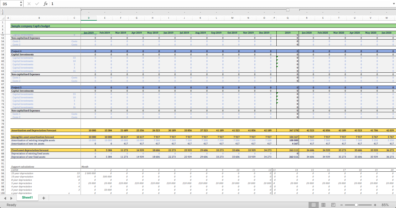Open the Sheet1 tab
Image resolution: width=396 pixels, height=208 pixels.
pos(28,198)
